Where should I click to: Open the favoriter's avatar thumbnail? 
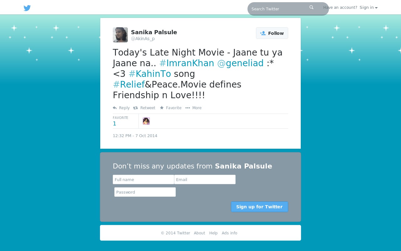pyautogui.click(x=146, y=121)
